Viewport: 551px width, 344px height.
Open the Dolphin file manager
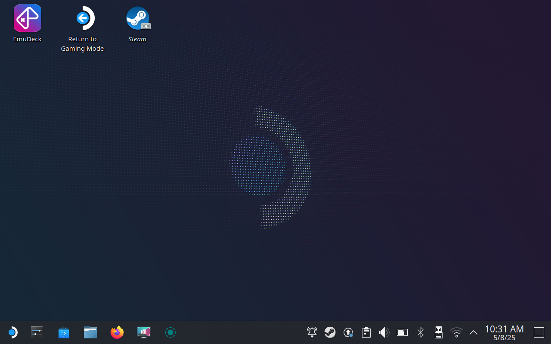click(x=90, y=332)
